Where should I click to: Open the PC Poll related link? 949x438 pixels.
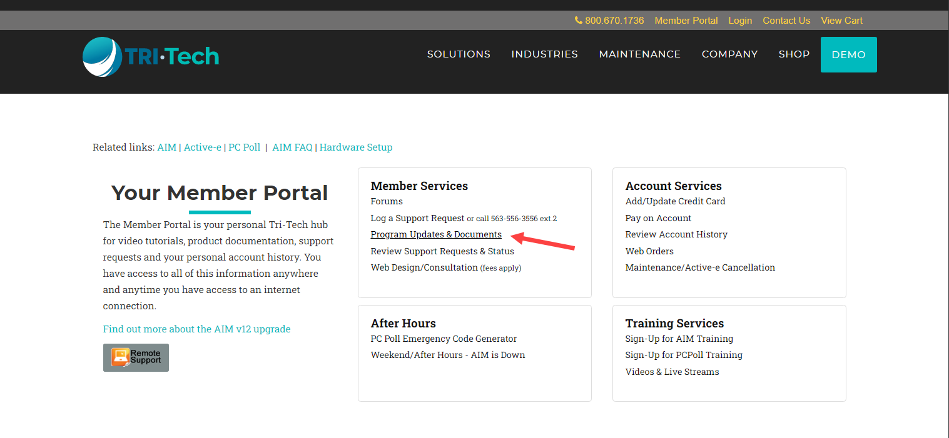pyautogui.click(x=244, y=147)
